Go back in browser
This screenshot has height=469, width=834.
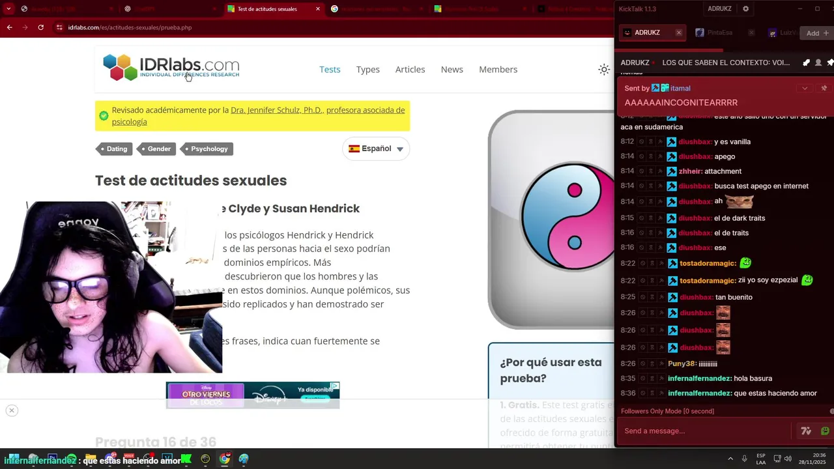coord(9,27)
